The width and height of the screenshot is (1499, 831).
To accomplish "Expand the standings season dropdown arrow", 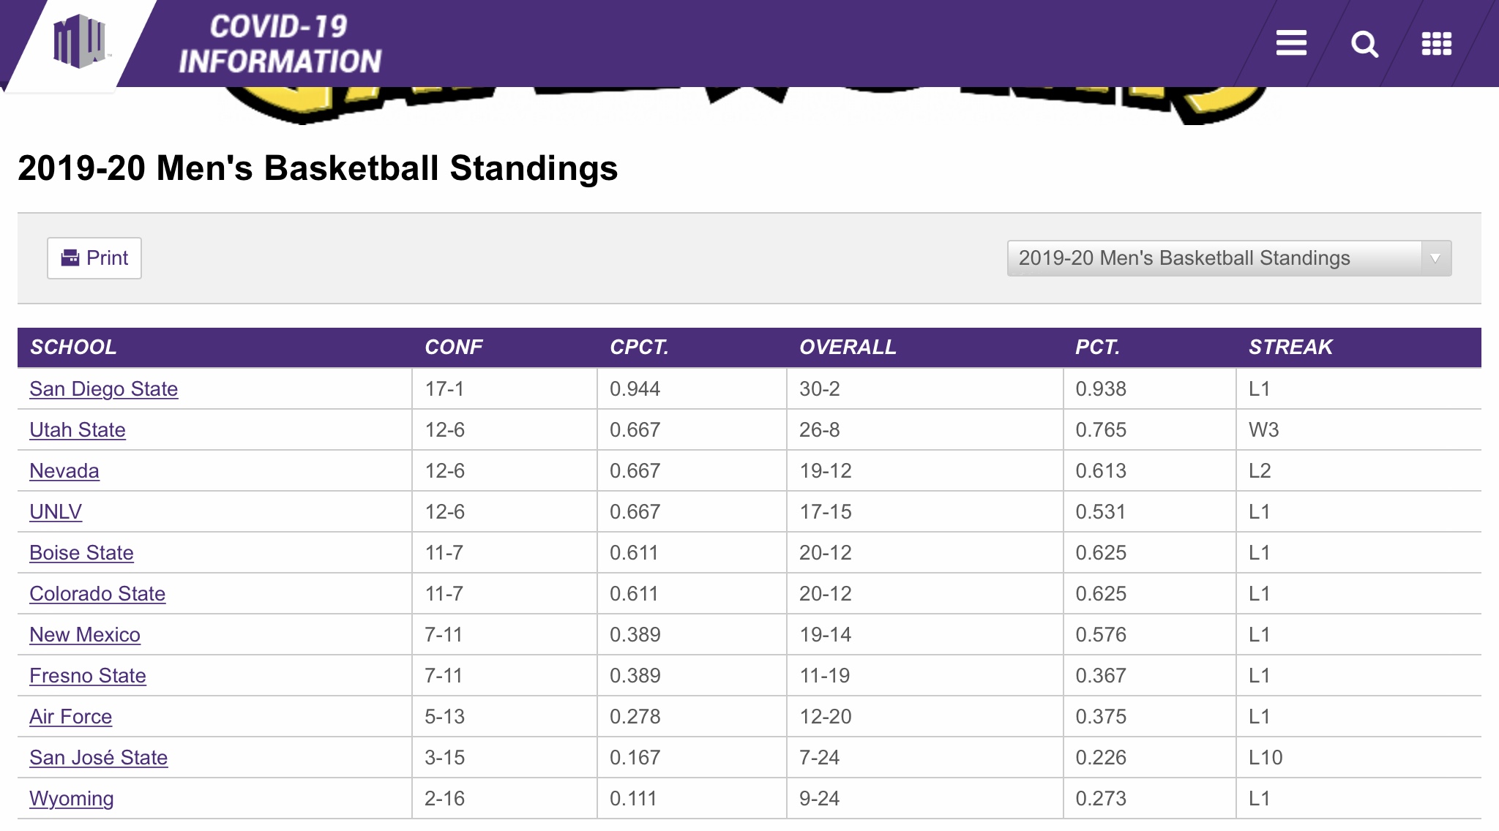I will 1435,258.
